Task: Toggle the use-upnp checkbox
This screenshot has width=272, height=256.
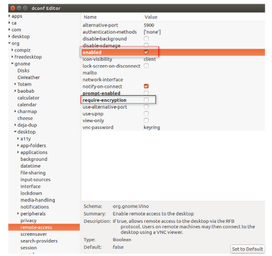Action: 146,114
